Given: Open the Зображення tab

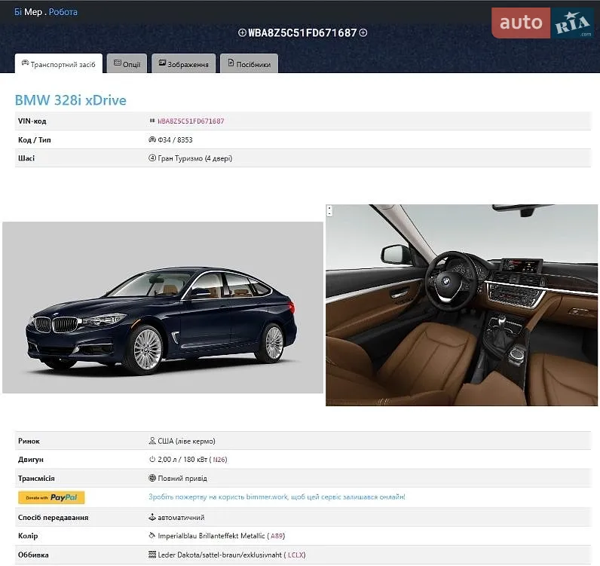Looking at the screenshot, I should point(184,63).
